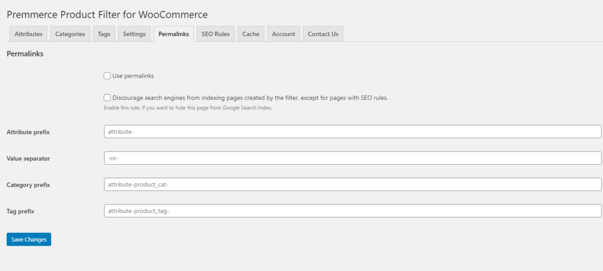
Task: Open the Settings tab
Action: coord(134,34)
